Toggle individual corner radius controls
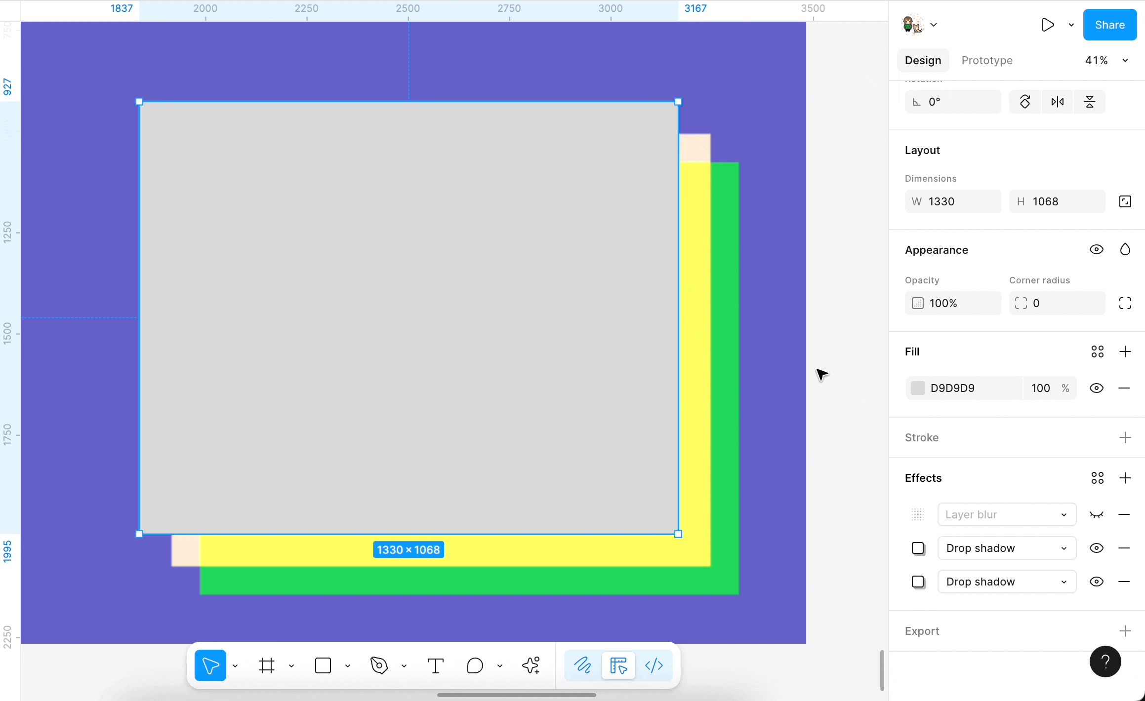The height and width of the screenshot is (701, 1145). tap(1125, 303)
